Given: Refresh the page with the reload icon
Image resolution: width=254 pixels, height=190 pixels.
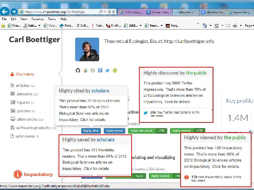Looking at the screenshot, I should pos(114,12).
